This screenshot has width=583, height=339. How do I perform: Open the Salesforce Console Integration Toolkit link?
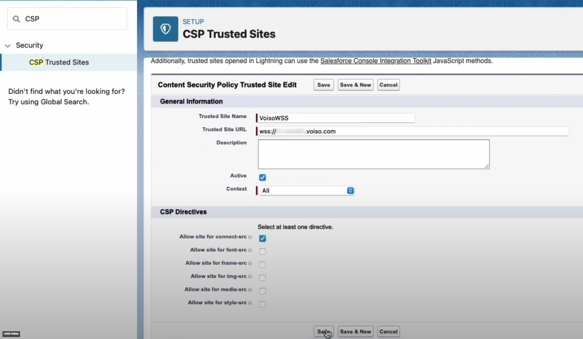(376, 61)
